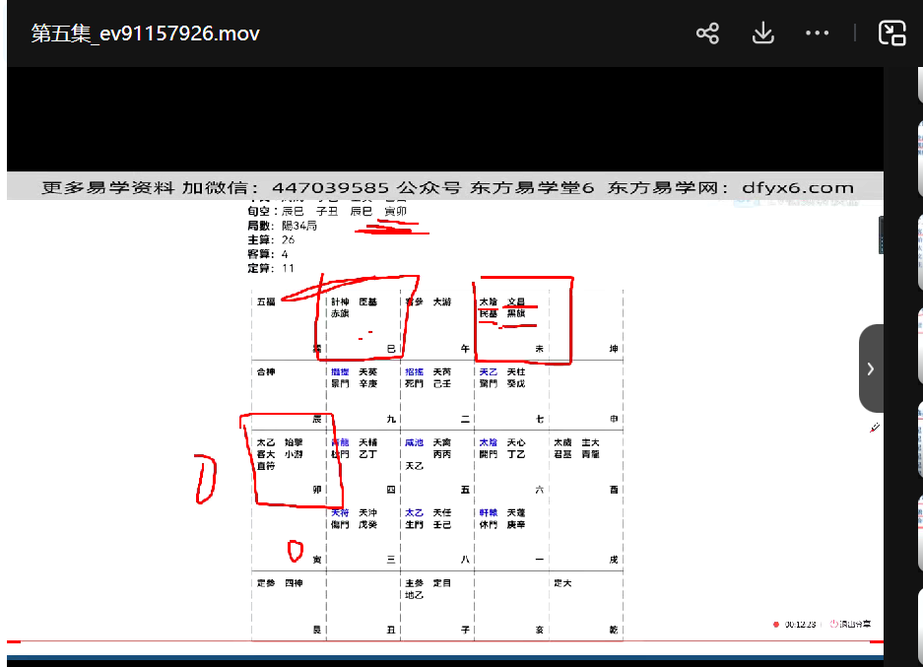Image resolution: width=923 pixels, height=667 pixels.
Task: Click the 咸池 blue label in center
Action: point(415,442)
